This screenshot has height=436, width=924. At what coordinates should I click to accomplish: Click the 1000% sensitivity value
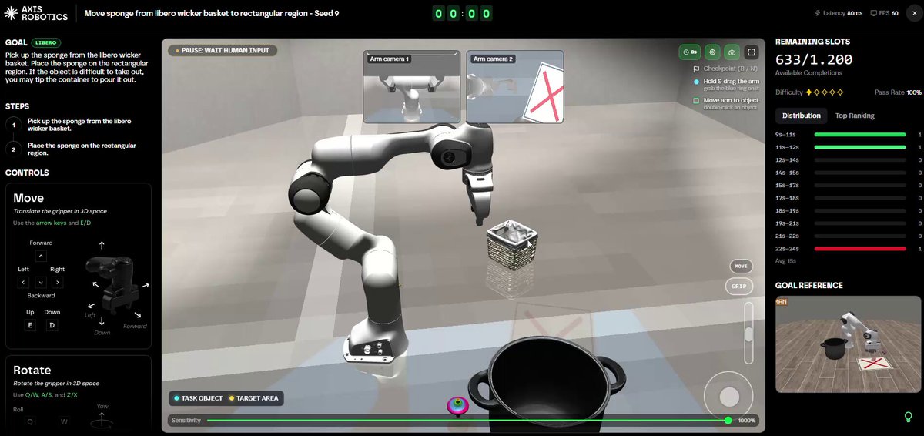[x=747, y=420]
